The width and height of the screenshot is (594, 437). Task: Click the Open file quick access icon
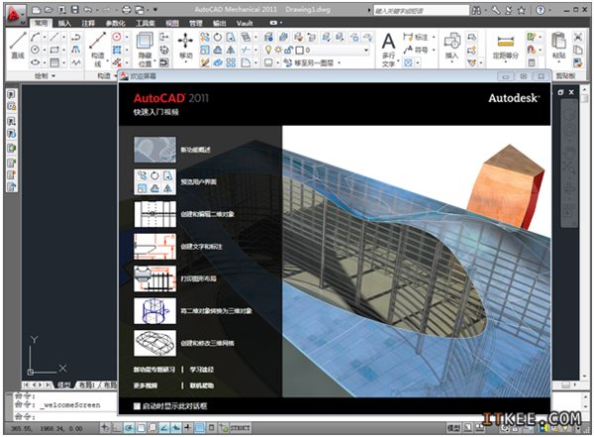coord(49,10)
